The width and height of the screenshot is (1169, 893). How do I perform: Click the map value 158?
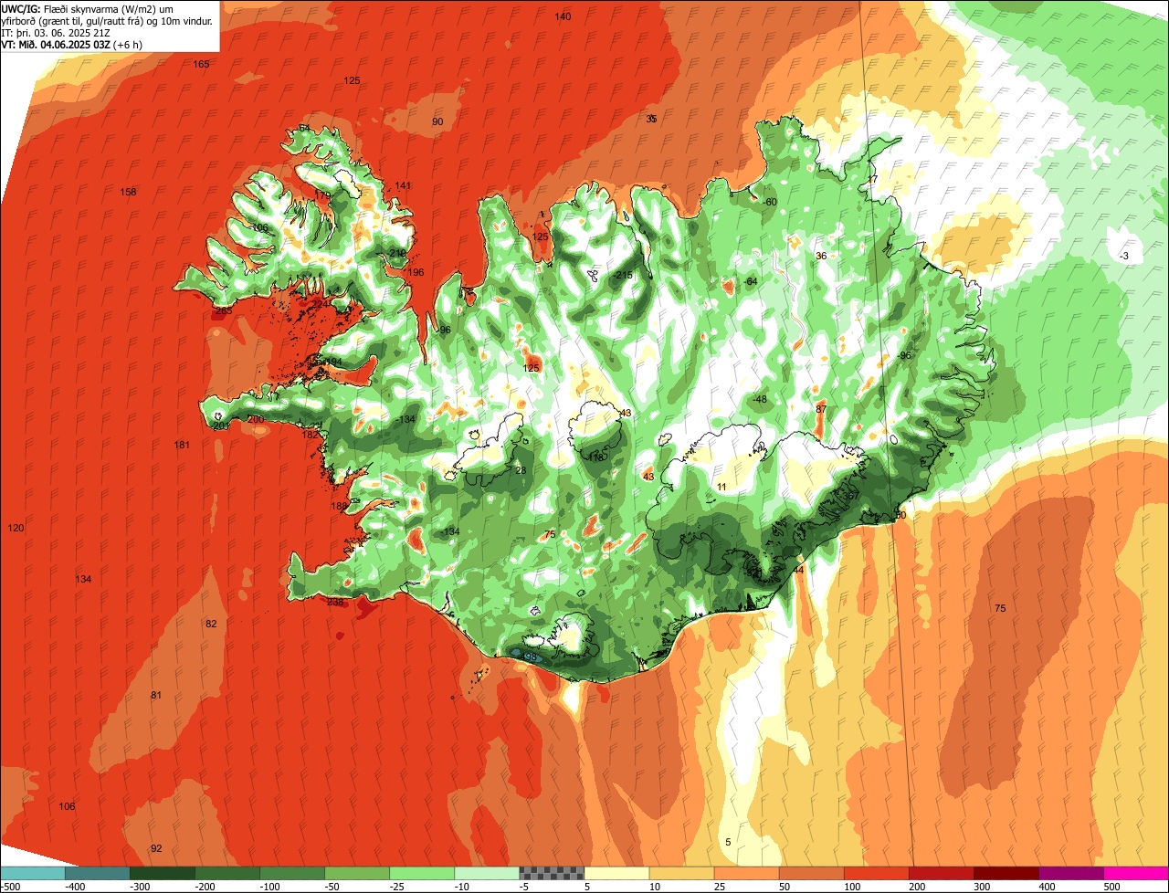(x=129, y=192)
